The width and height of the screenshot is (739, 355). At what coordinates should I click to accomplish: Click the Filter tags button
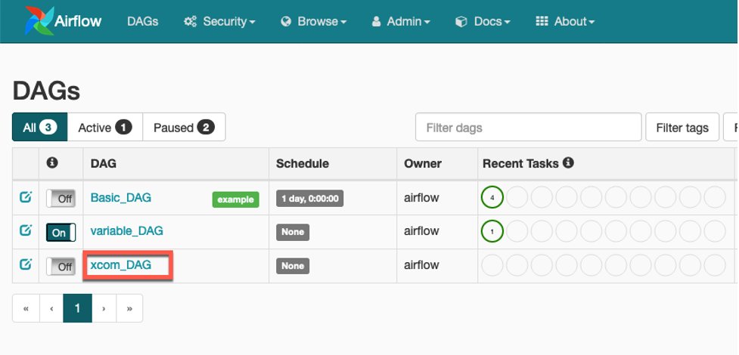pyautogui.click(x=682, y=128)
